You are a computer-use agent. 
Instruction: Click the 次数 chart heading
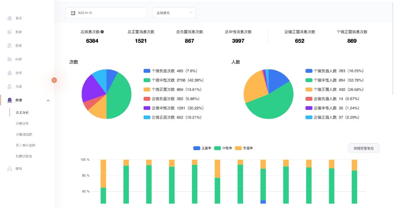pos(74,62)
